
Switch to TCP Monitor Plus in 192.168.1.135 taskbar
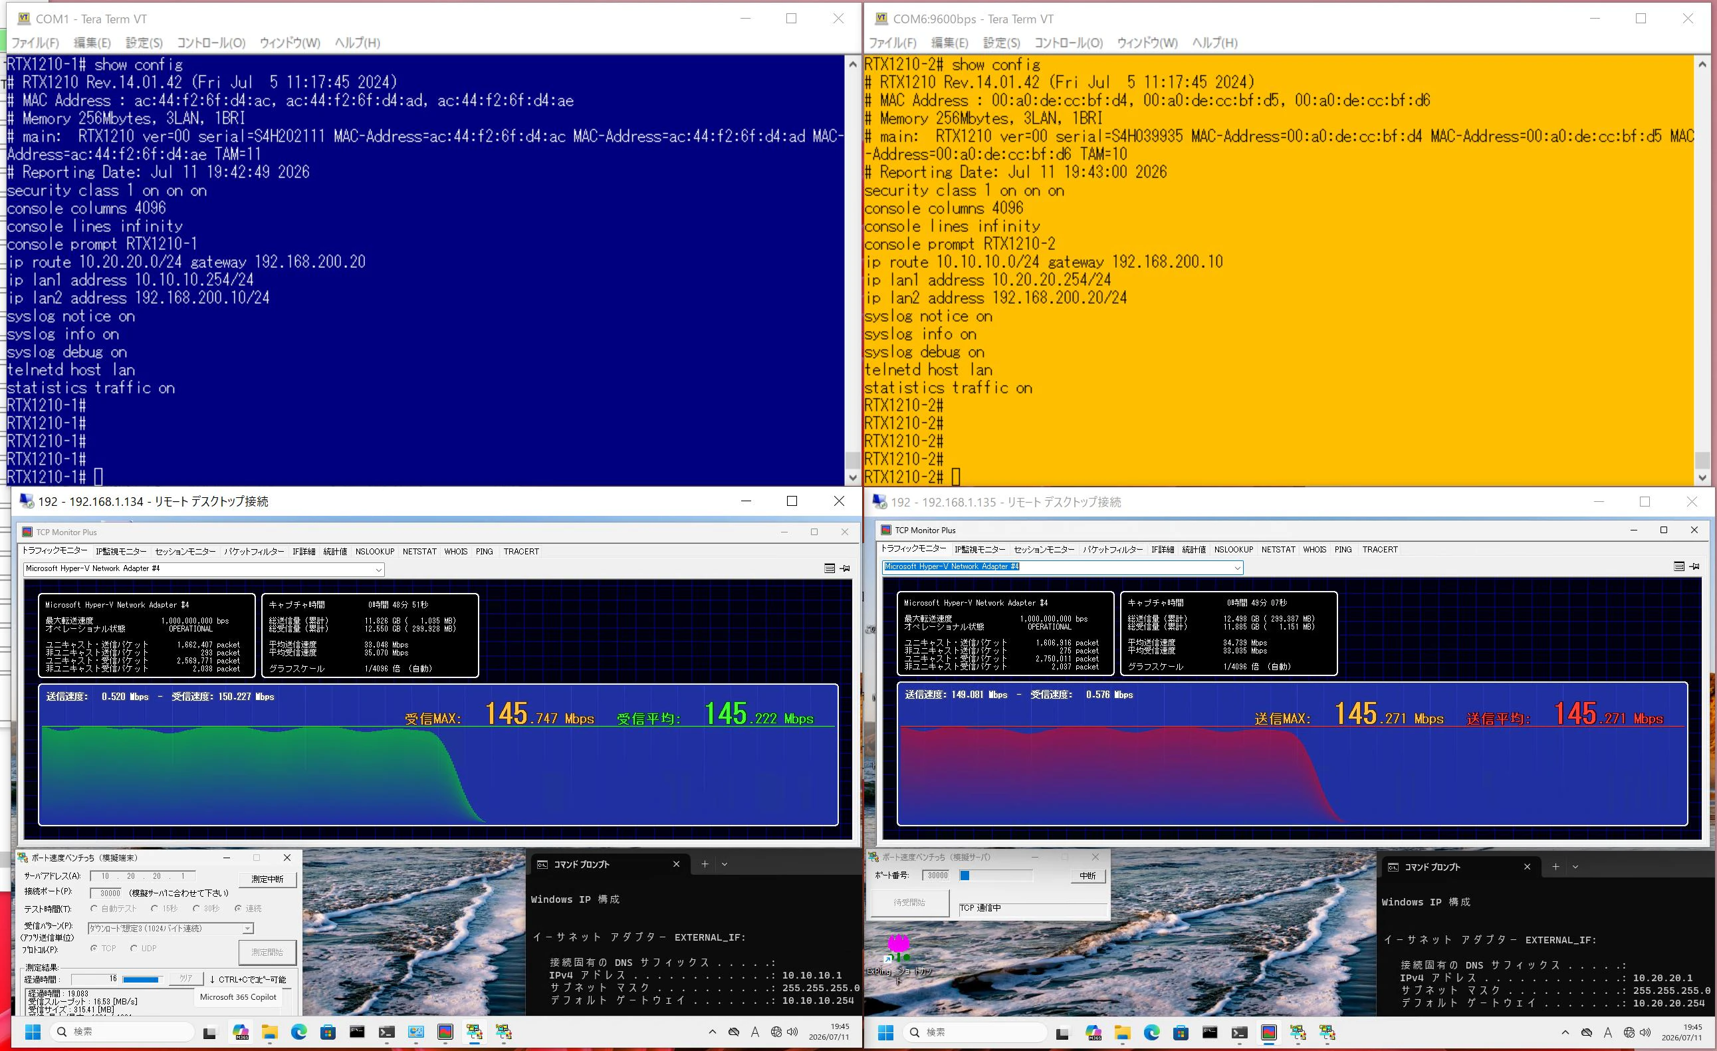[1268, 1033]
